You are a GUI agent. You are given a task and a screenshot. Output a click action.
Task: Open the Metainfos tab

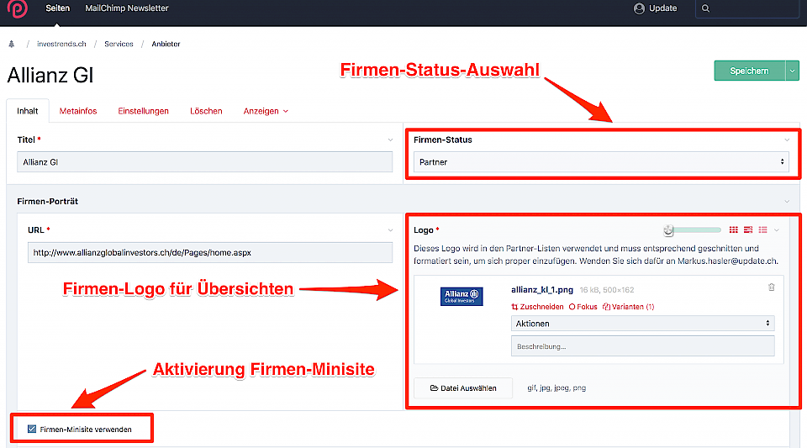78,111
